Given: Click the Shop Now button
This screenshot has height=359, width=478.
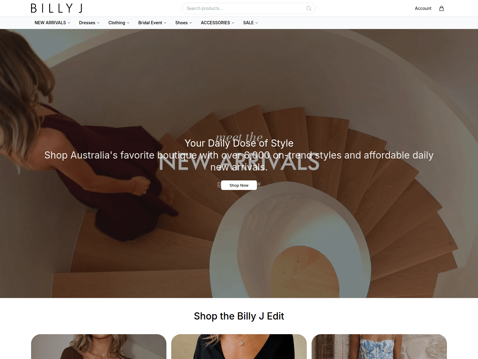Looking at the screenshot, I should (239, 185).
